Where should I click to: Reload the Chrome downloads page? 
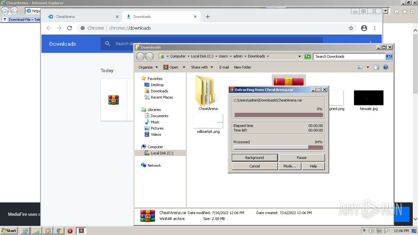pos(69,28)
